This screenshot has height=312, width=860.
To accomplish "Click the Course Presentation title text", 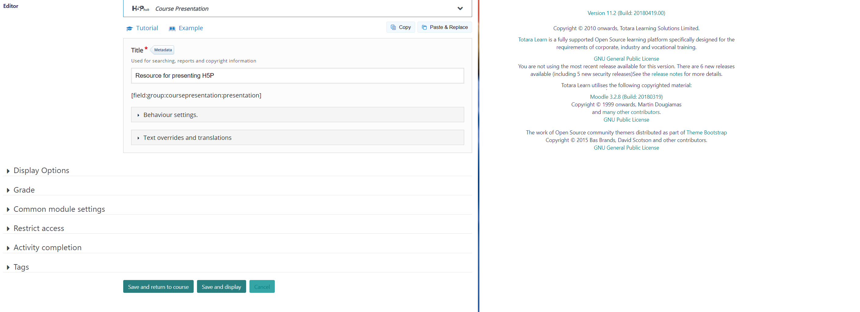I will 182,9.
